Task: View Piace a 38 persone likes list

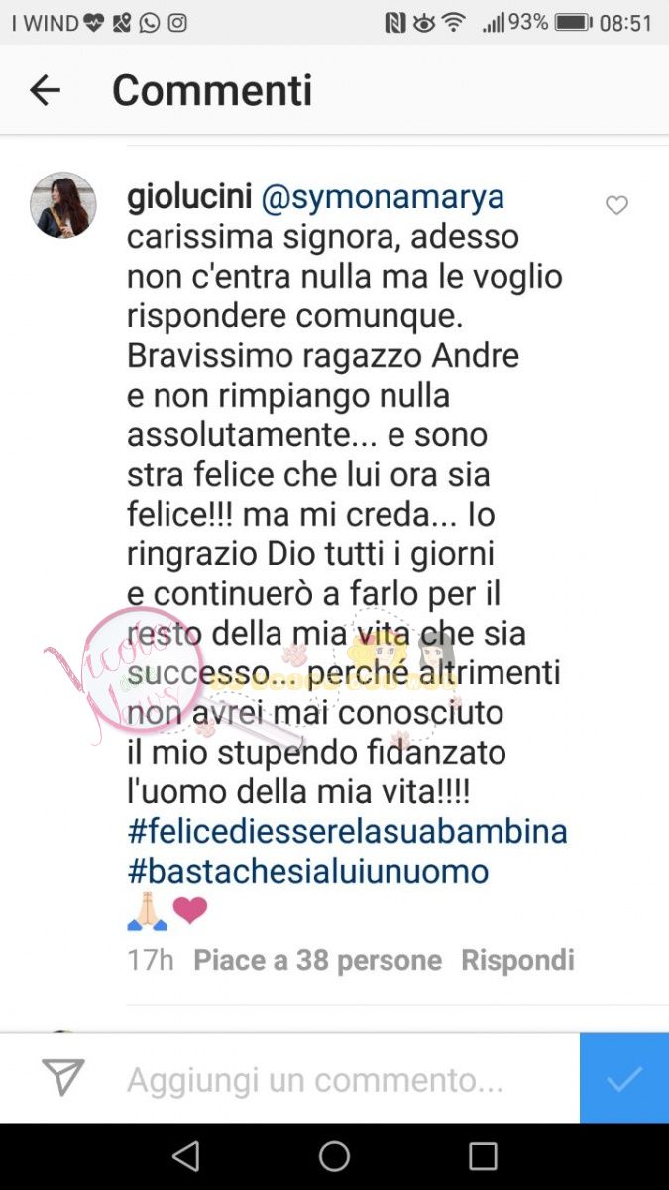Action: tap(317, 960)
